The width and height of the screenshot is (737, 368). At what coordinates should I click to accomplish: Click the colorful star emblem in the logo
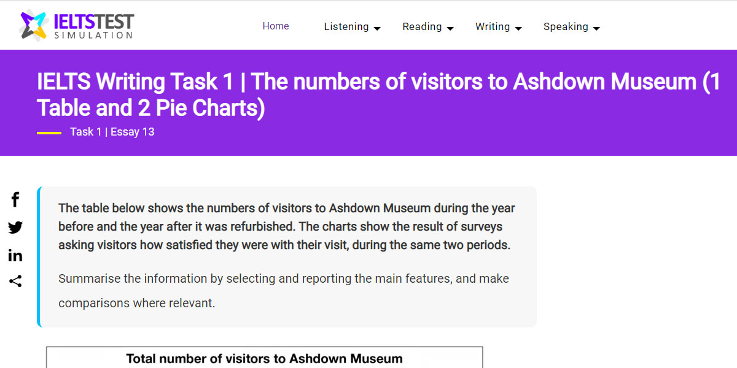[x=32, y=25]
